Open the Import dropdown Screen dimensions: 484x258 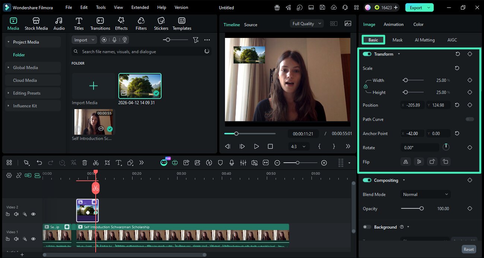pyautogui.click(x=84, y=40)
